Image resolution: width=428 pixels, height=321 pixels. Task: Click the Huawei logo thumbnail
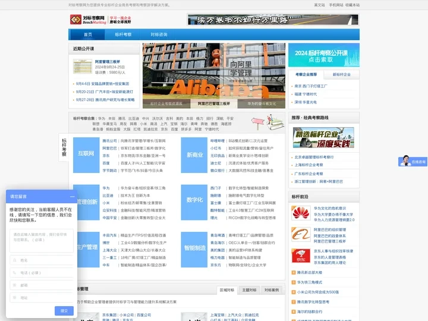tap(301, 213)
